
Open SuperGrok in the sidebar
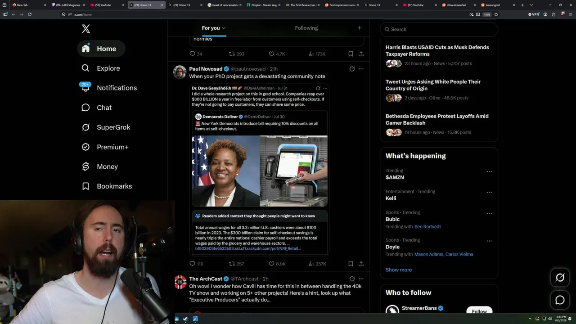click(106, 127)
